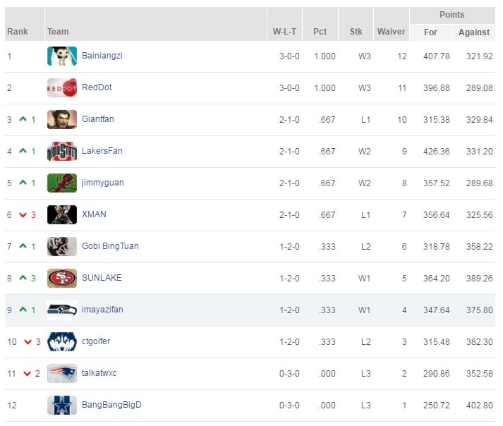Open Gobi BingTuan team logo
Image resolution: width=503 pixels, height=426 pixels.
point(61,247)
